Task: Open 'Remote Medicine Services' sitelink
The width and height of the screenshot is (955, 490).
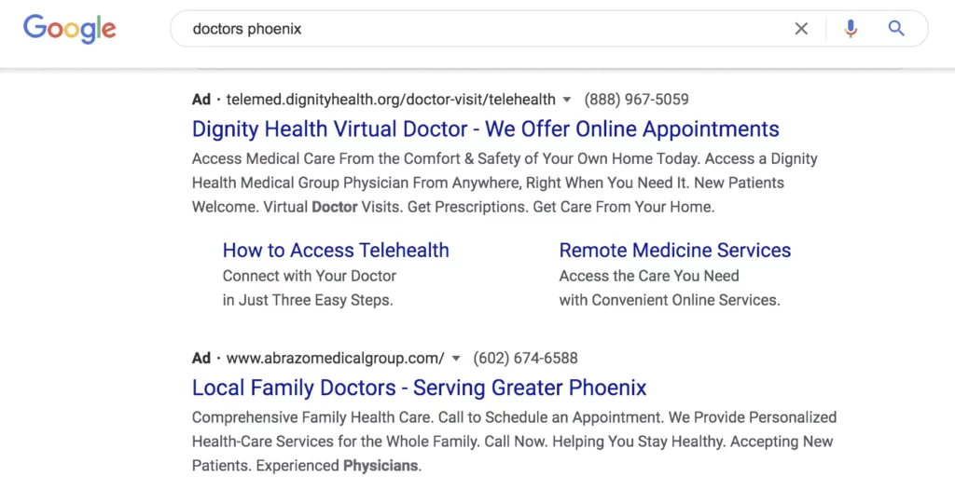Action: pyautogui.click(x=674, y=251)
